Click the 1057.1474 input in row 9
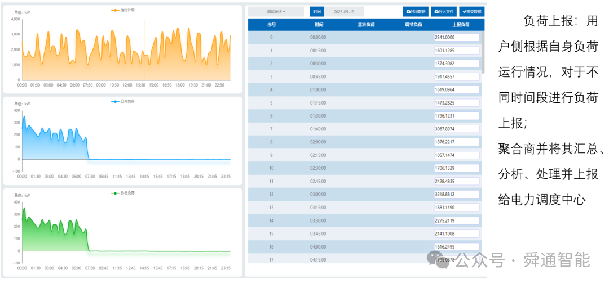Image resolution: width=609 pixels, height=284 pixels. click(x=457, y=155)
